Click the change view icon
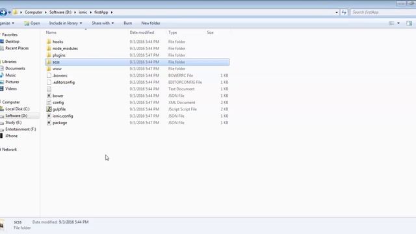Viewport: 416px width, 234px height. click(x=391, y=23)
